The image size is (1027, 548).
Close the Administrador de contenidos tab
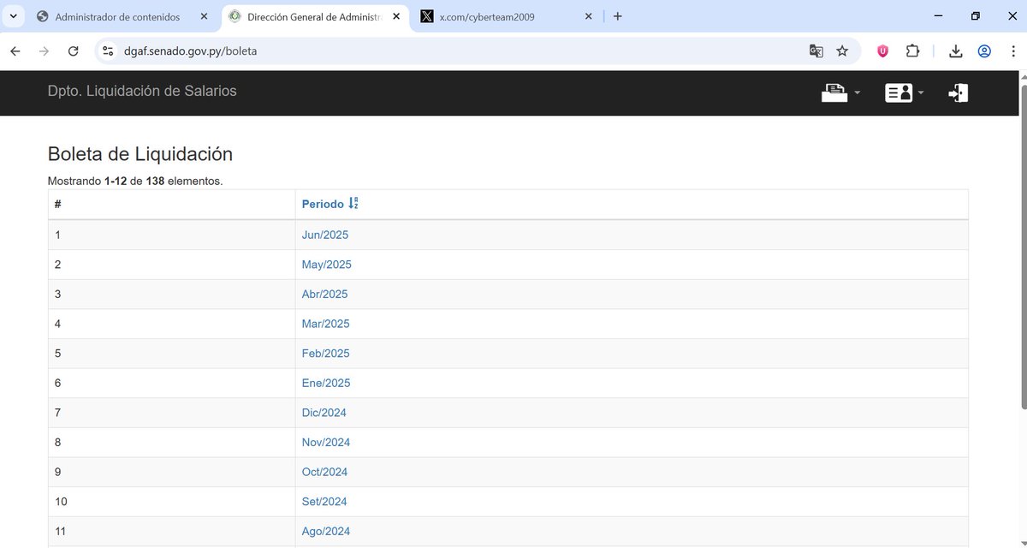[204, 16]
